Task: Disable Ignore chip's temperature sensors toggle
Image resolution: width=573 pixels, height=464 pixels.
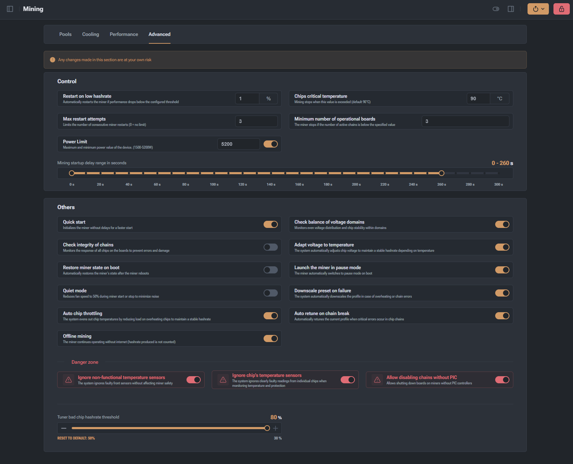Action: (348, 380)
